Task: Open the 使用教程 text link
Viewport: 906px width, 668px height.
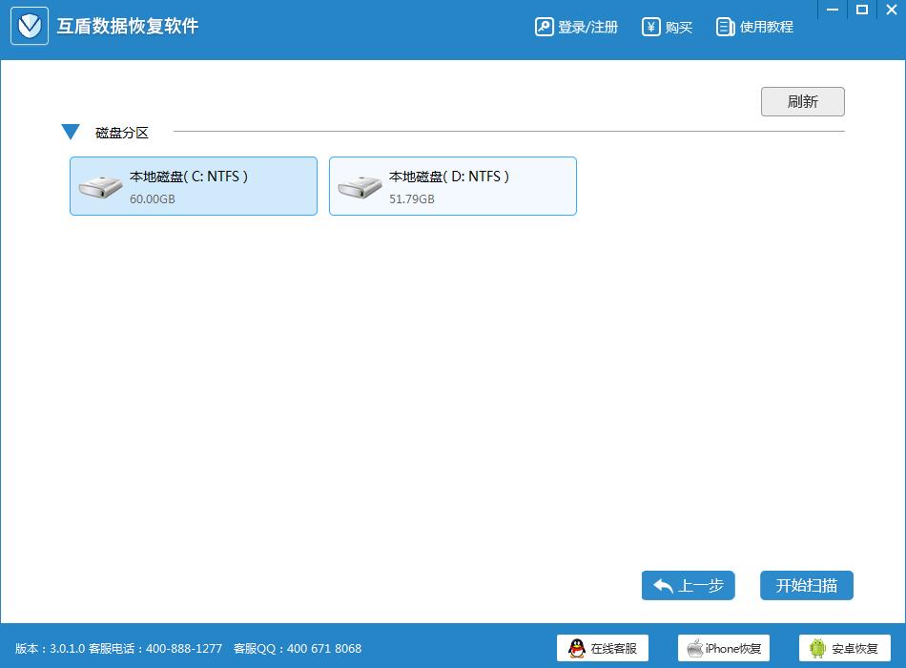Action: coord(766,28)
